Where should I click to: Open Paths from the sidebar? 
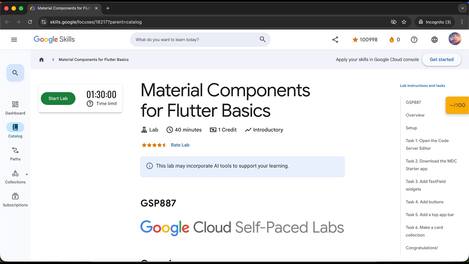click(15, 154)
